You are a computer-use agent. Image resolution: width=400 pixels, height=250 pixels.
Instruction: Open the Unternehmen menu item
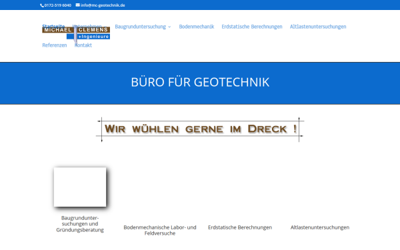pos(87,26)
